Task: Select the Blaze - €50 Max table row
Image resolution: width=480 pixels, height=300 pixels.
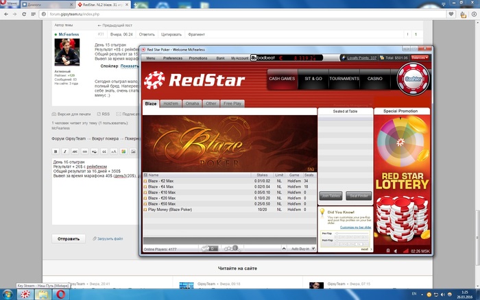Action: 230,203
